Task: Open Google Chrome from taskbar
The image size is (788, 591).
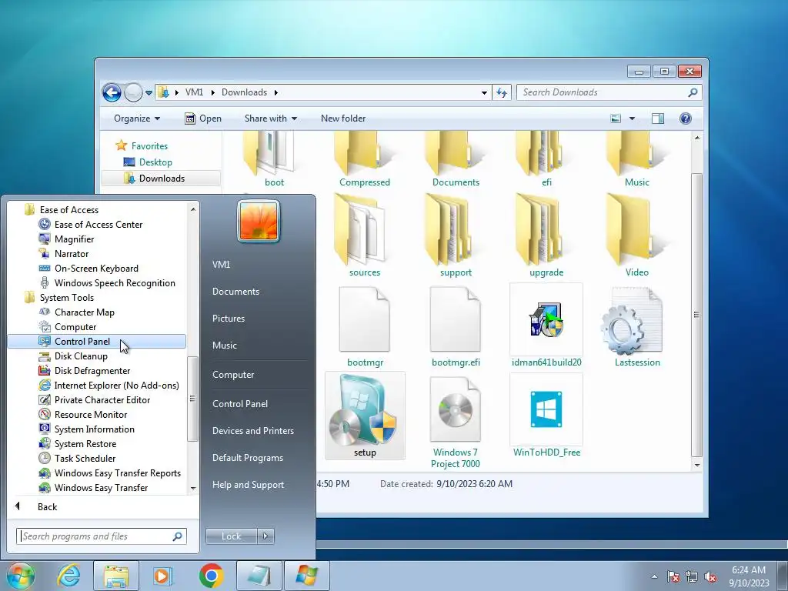Action: point(211,576)
